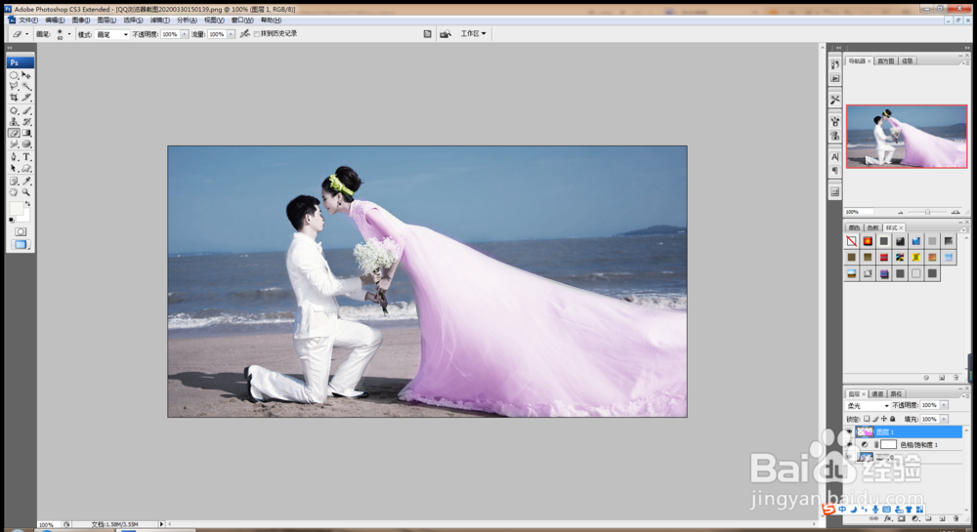Toggle lock all in Layers panel
Screen dimensions: 977x532
[x=892, y=419]
